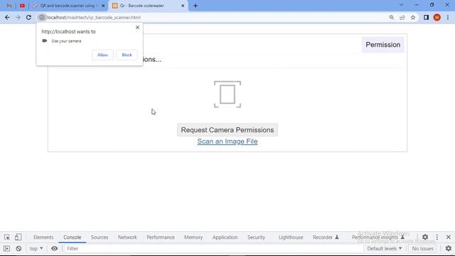The width and height of the screenshot is (455, 256).
Task: Close the DevTools panel
Action: [x=449, y=237]
